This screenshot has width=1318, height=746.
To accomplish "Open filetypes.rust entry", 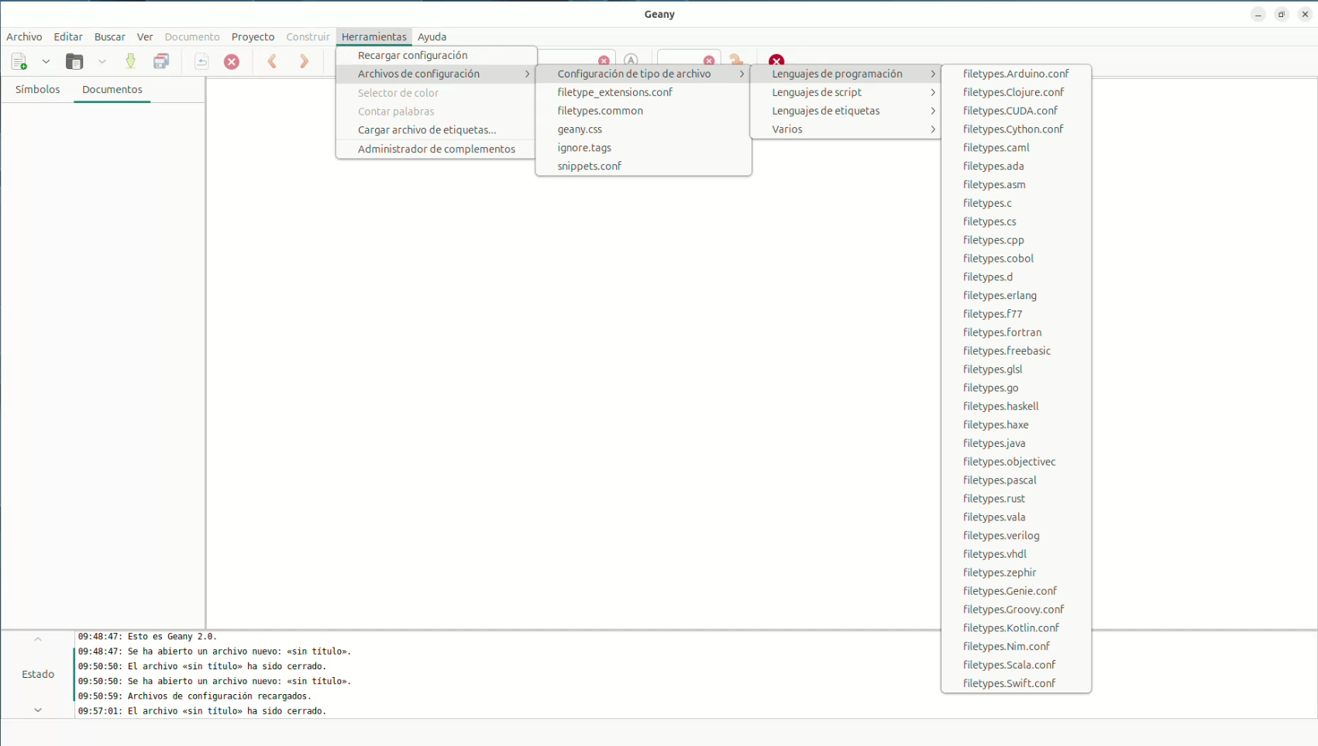I will (1016, 499).
